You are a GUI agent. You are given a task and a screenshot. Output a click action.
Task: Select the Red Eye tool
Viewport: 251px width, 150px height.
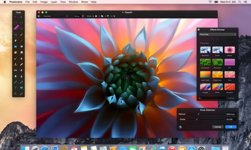(15, 70)
